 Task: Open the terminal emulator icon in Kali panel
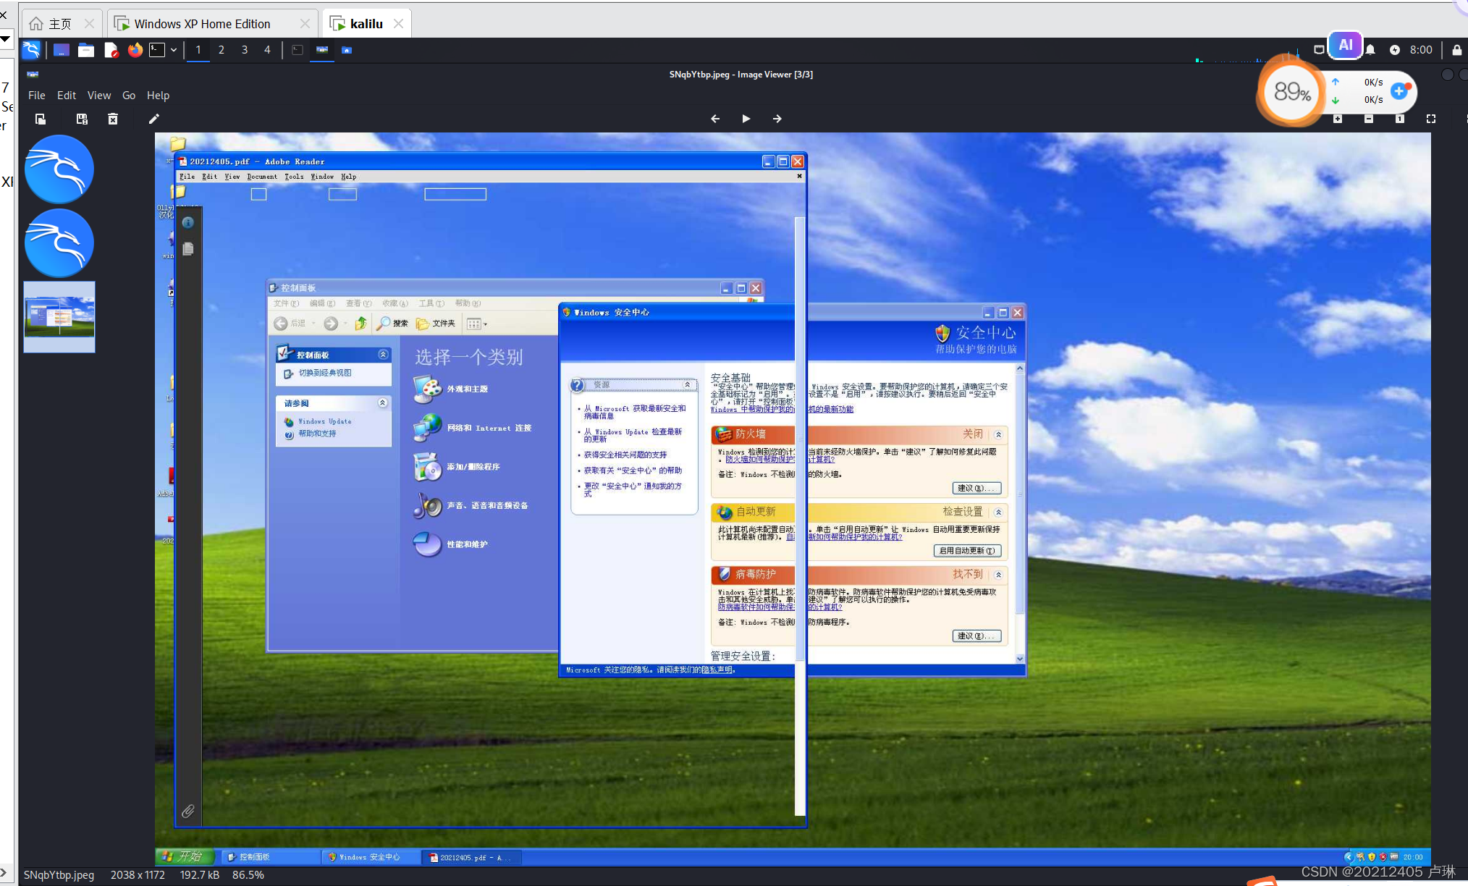click(x=157, y=50)
